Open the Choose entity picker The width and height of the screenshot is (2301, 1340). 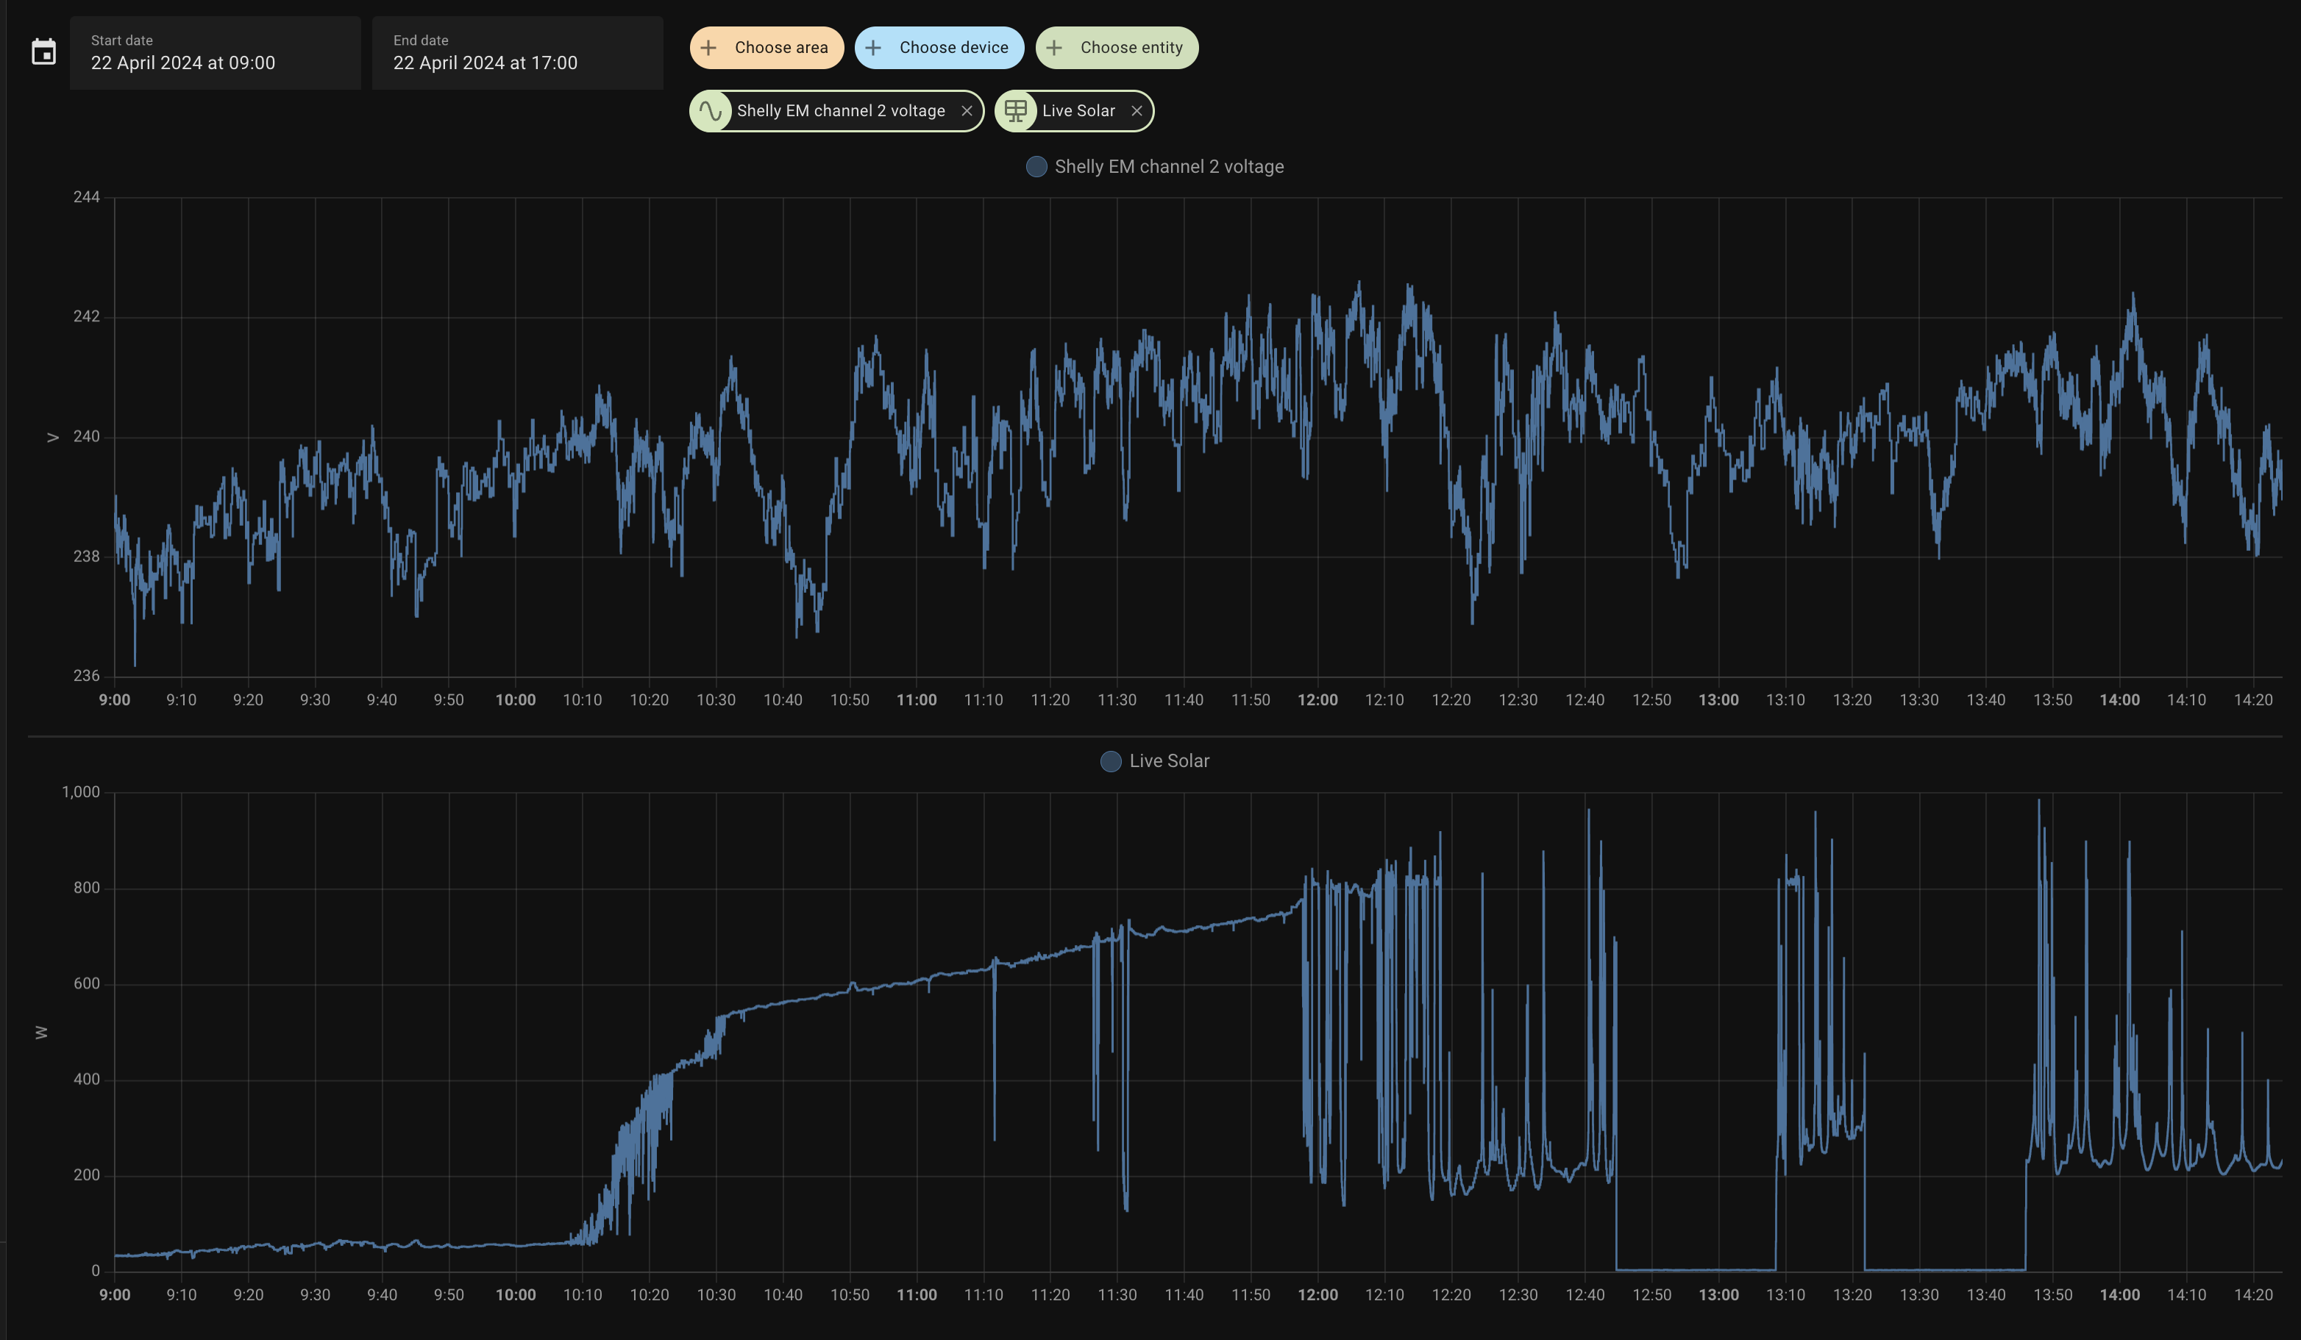(x=1131, y=48)
